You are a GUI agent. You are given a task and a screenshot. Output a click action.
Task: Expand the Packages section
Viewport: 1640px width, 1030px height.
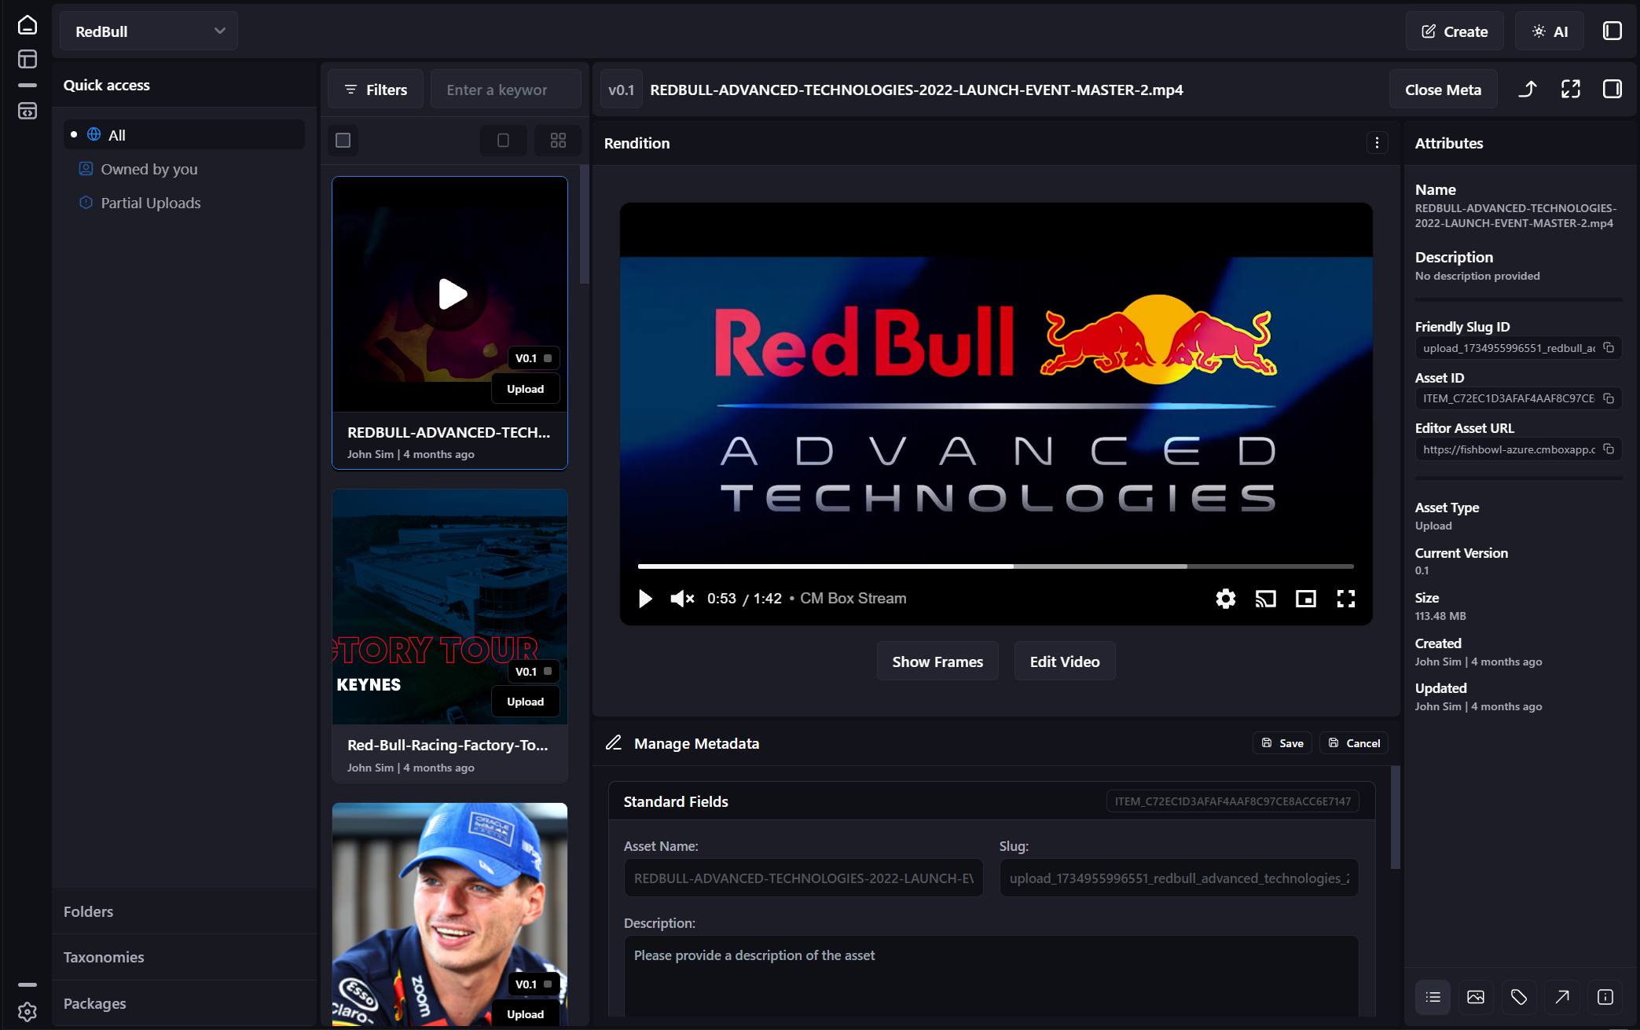pos(185,1003)
